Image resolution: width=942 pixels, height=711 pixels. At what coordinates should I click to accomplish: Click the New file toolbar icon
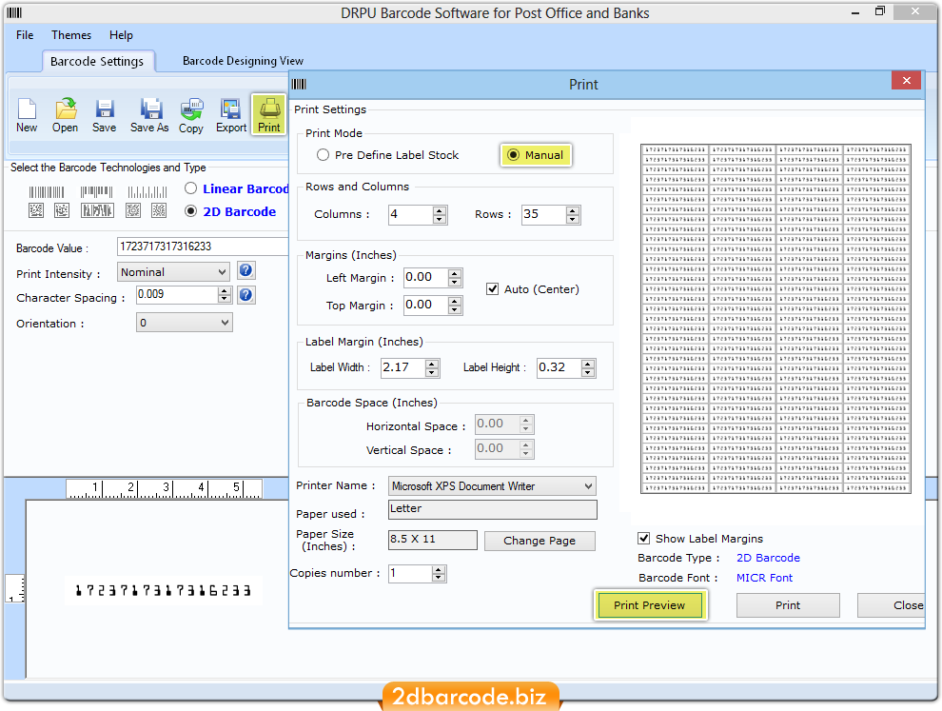coord(27,115)
